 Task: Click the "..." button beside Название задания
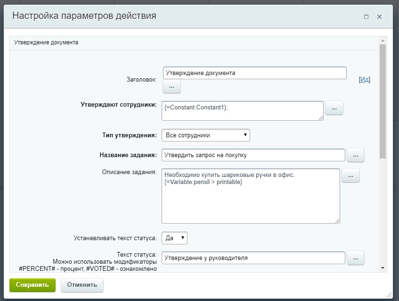356,155
